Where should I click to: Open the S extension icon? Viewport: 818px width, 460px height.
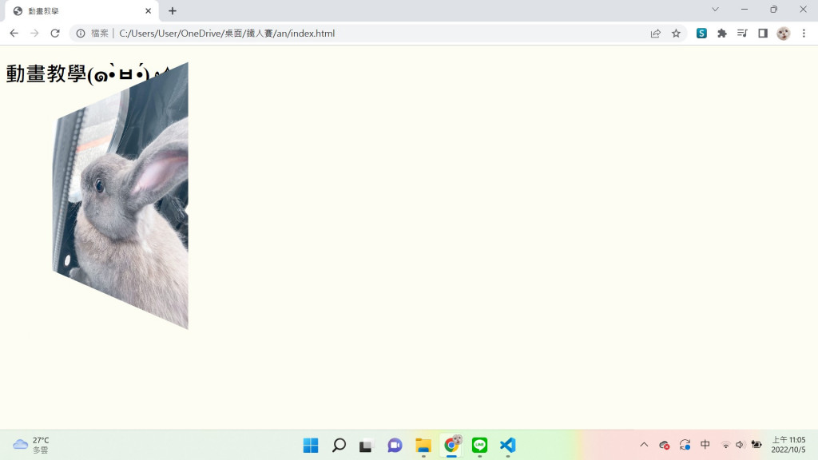tap(701, 34)
